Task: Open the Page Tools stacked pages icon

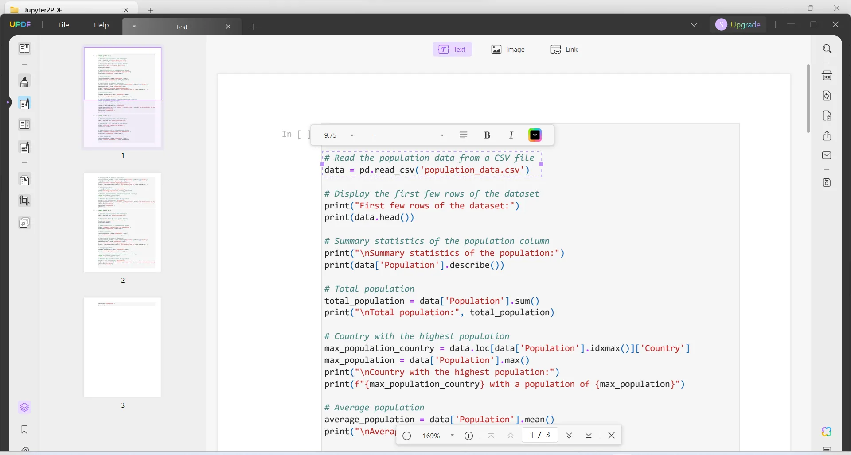Action: pyautogui.click(x=24, y=223)
